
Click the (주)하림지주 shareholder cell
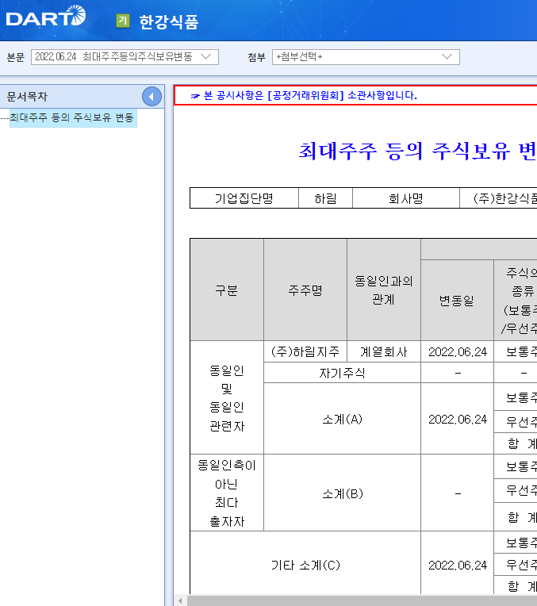point(305,351)
